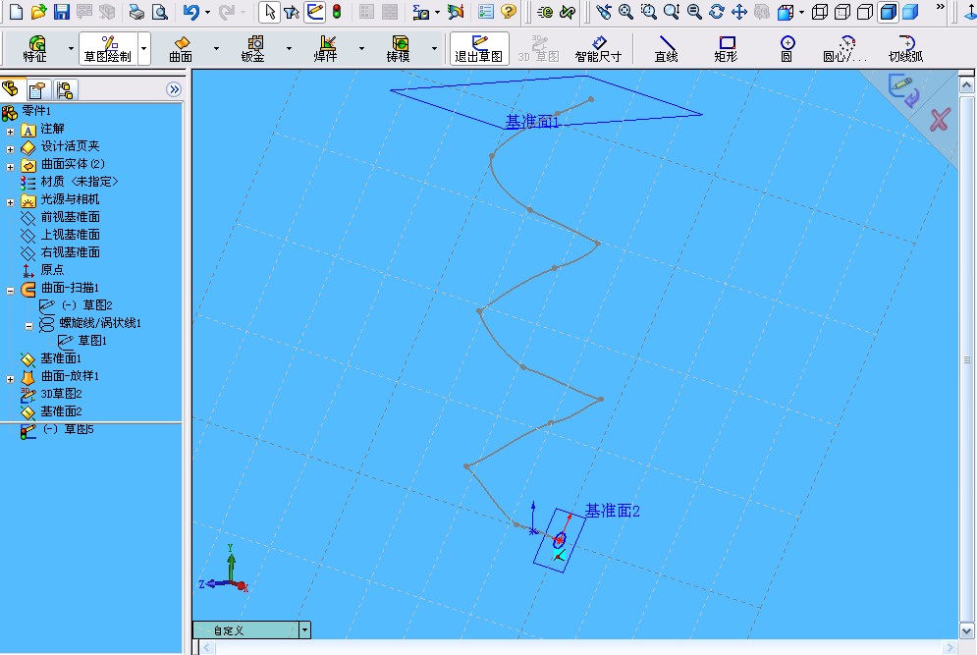Show more toolbar buttons with the » chevron

pos(941,7)
